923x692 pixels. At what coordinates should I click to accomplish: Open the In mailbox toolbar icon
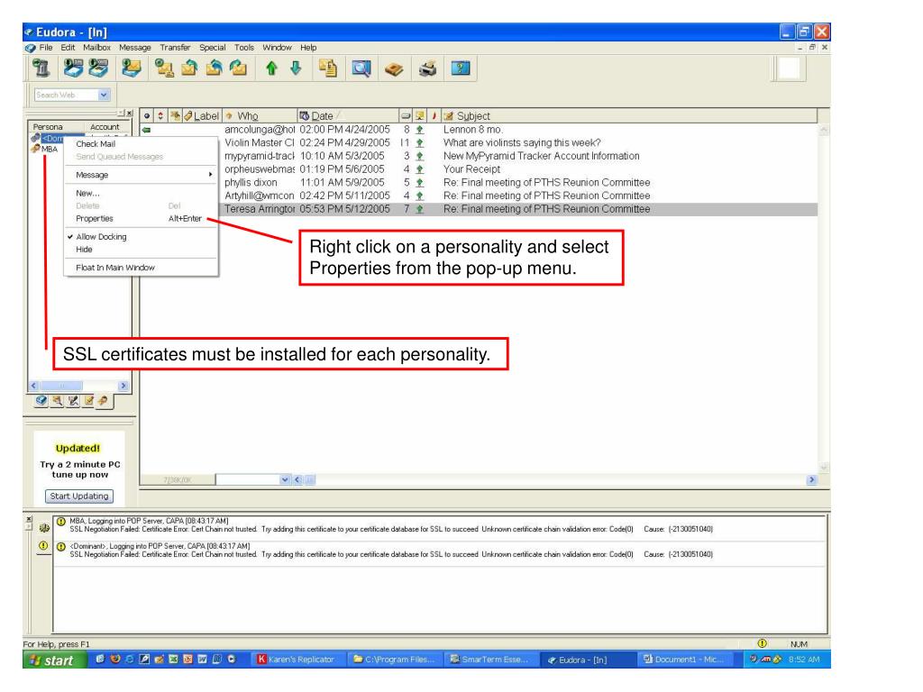(73, 68)
